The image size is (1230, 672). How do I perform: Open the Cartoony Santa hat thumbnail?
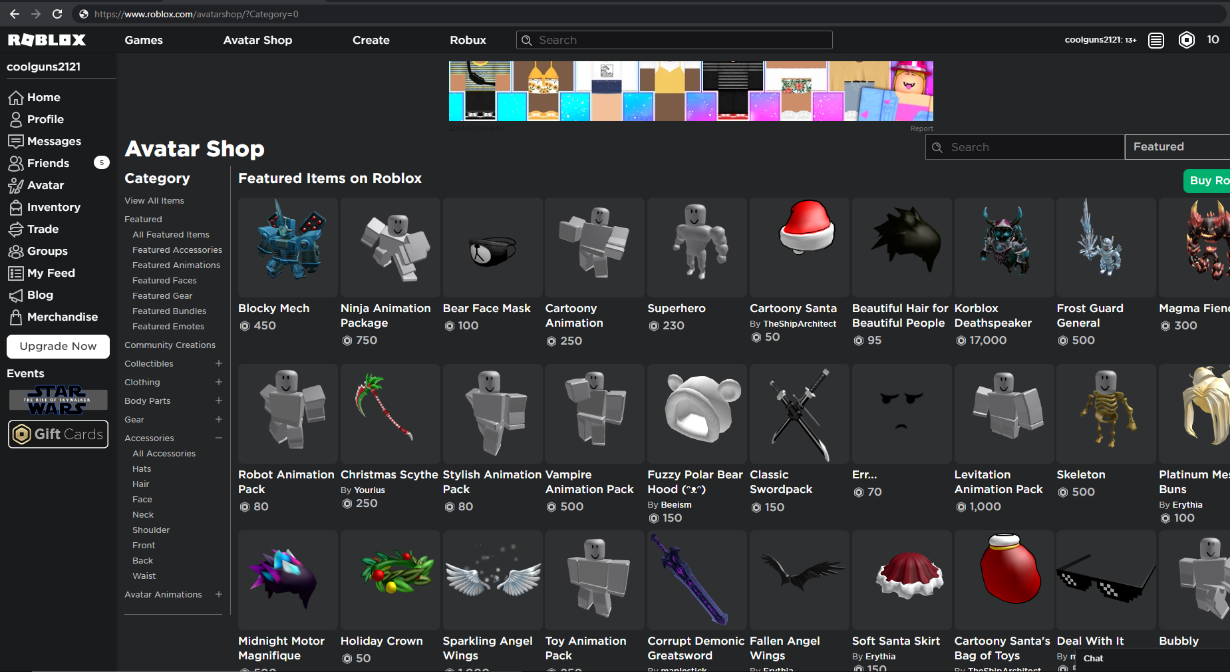point(799,247)
